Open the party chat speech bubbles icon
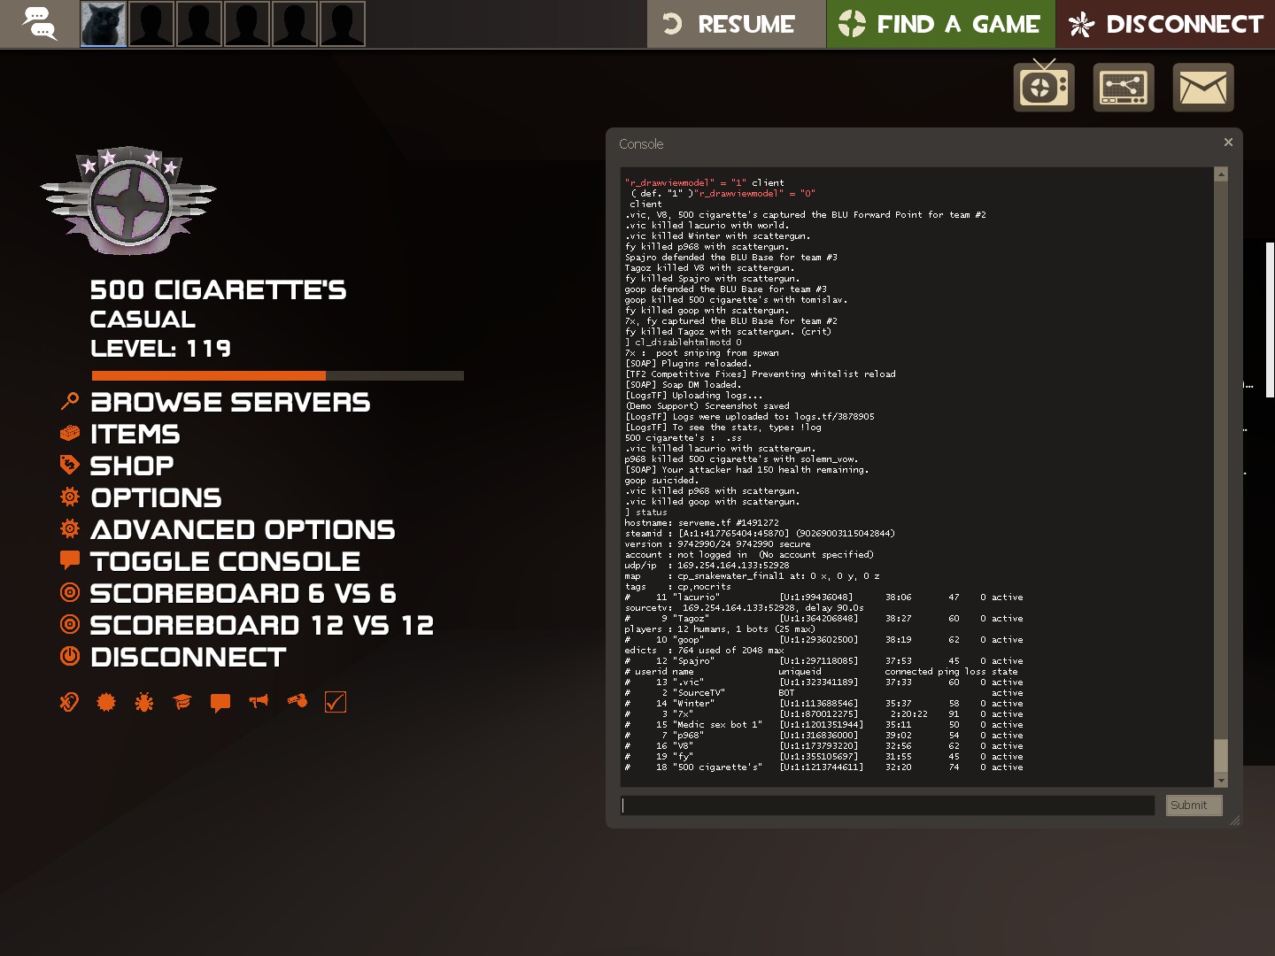 tap(39, 24)
